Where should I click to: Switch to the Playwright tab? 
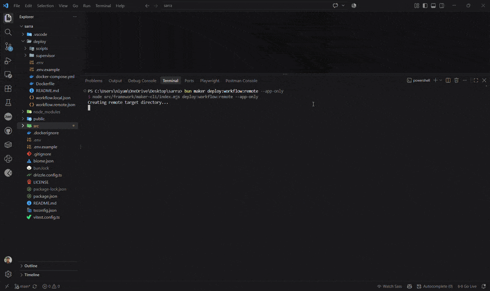209,81
